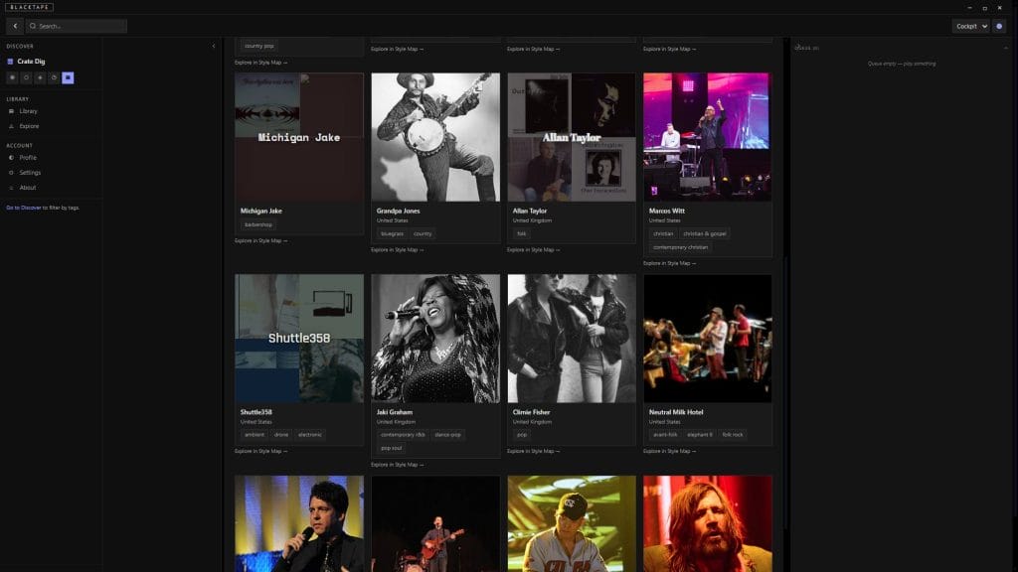Click the About icon in sidebar

click(11, 188)
